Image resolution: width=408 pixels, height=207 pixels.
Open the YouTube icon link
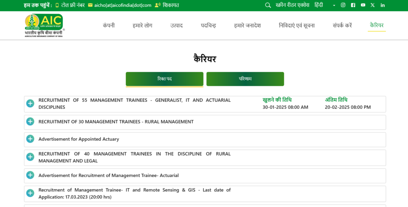(x=363, y=5)
